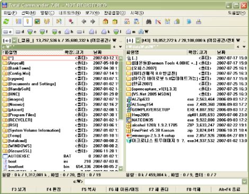Open the multi-rename tool icon
Screen dimensions: 249x194
158,22
